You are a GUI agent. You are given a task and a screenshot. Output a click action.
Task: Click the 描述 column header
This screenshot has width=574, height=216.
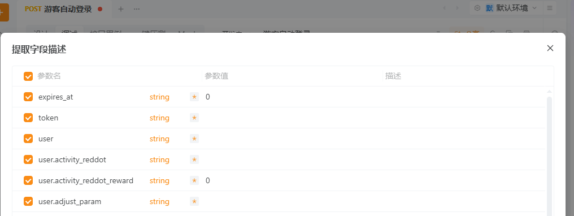tap(393, 76)
